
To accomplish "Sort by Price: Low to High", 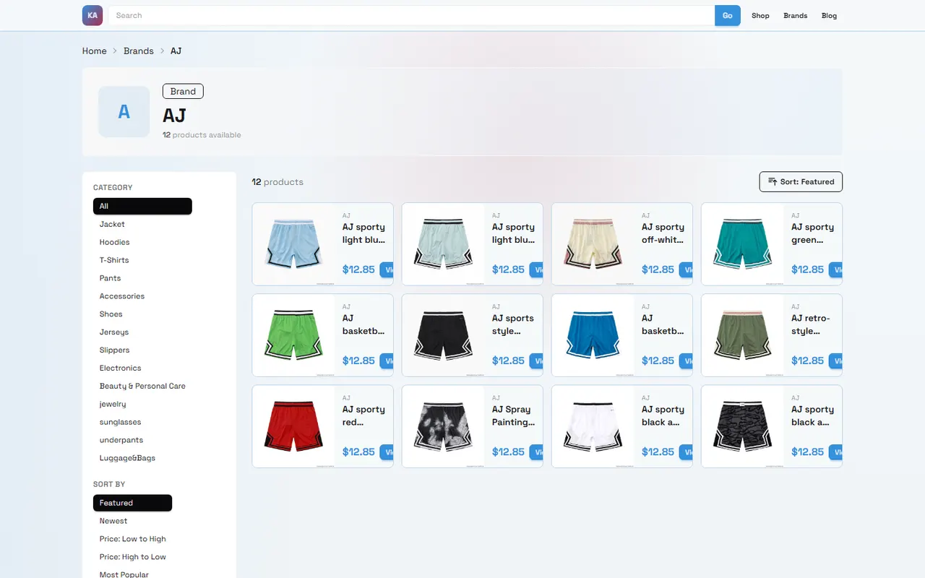I will pyautogui.click(x=132, y=539).
